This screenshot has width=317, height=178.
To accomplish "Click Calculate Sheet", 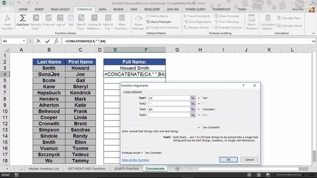I will [x=289, y=26].
